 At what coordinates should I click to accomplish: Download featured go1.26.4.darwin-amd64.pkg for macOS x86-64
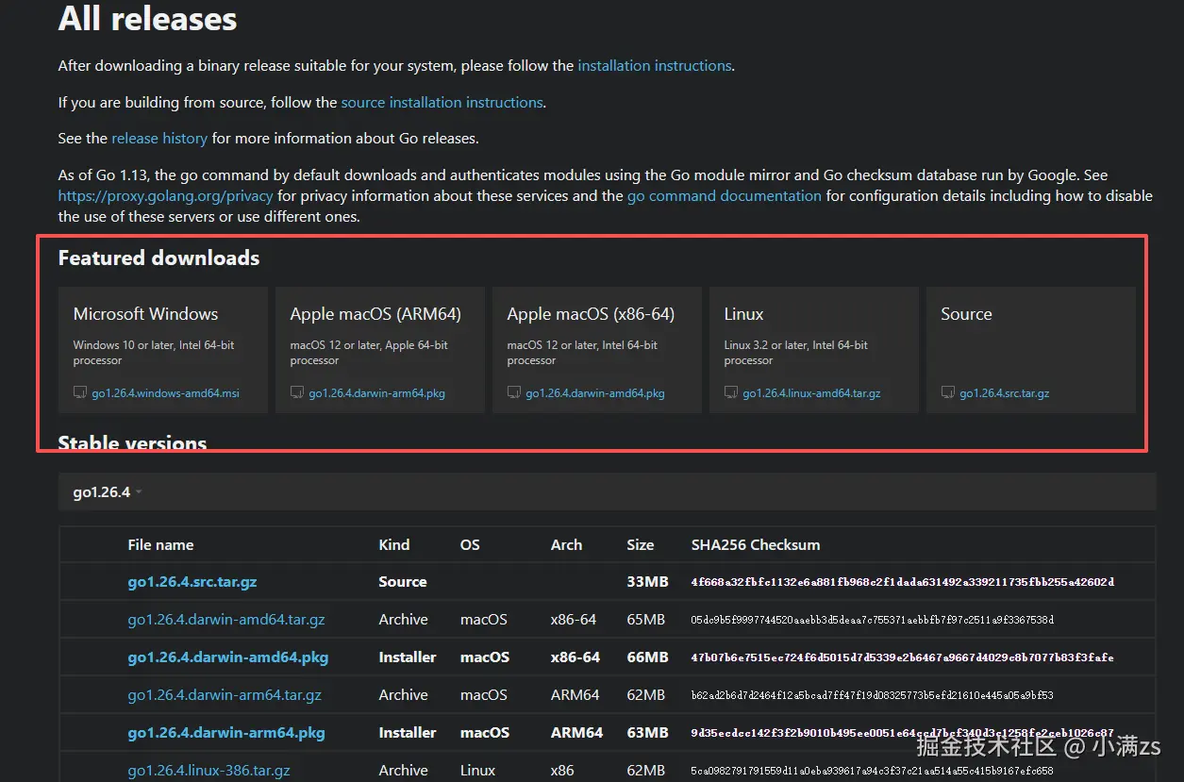pos(595,393)
